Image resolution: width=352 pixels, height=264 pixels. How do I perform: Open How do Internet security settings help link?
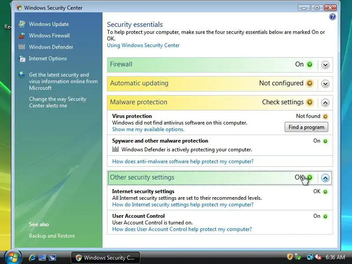[x=183, y=205]
